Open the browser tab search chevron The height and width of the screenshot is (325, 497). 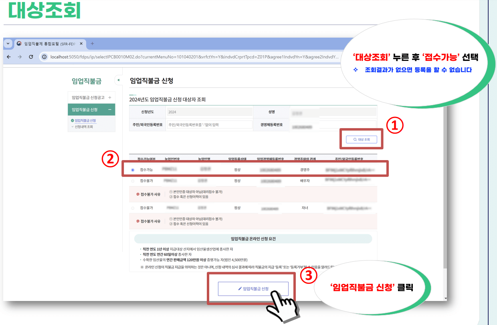click(x=8, y=43)
